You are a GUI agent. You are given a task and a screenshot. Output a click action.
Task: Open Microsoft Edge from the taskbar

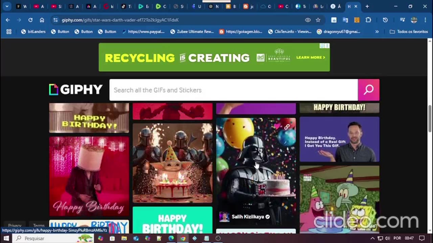(x=171, y=238)
